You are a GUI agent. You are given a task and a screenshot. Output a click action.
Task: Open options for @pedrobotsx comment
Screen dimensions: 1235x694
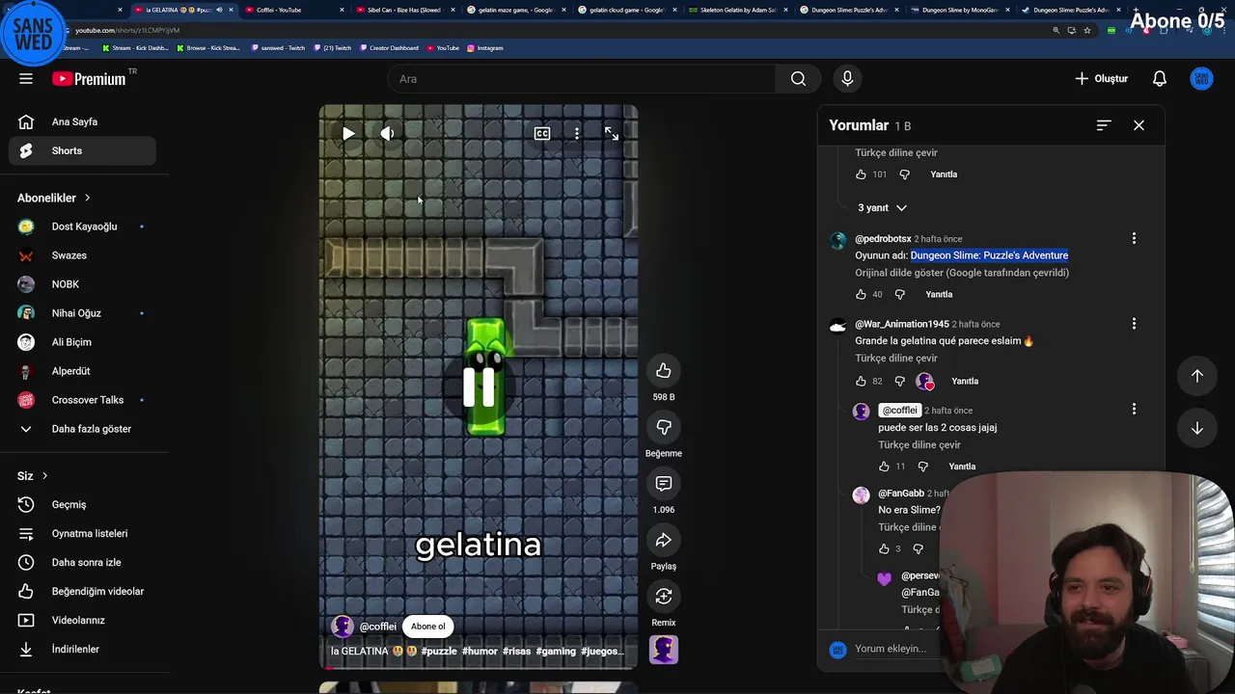(x=1134, y=238)
